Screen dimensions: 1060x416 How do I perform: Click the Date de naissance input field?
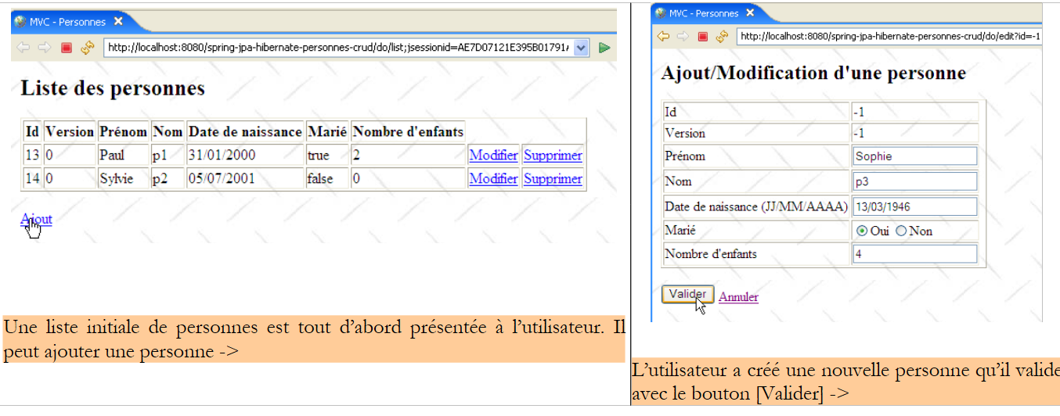click(x=914, y=206)
